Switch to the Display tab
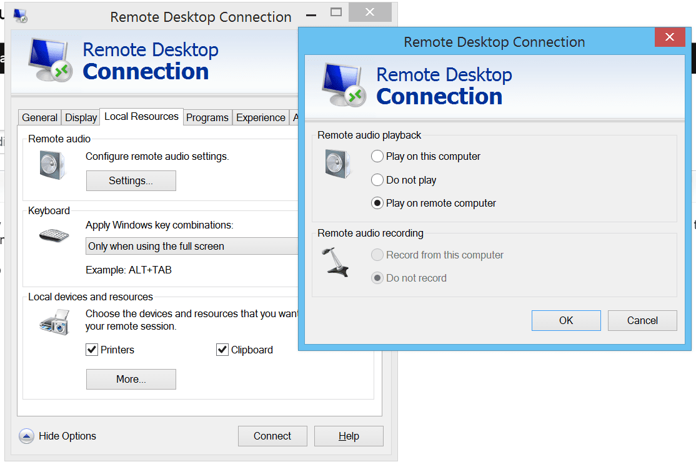The width and height of the screenshot is (696, 462). pos(81,117)
